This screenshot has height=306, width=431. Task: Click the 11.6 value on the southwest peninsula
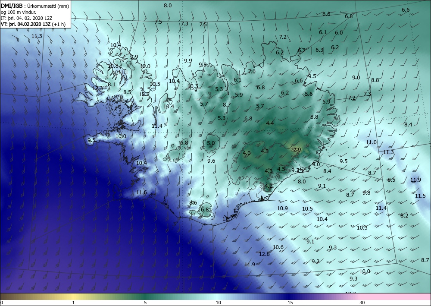click(141, 192)
